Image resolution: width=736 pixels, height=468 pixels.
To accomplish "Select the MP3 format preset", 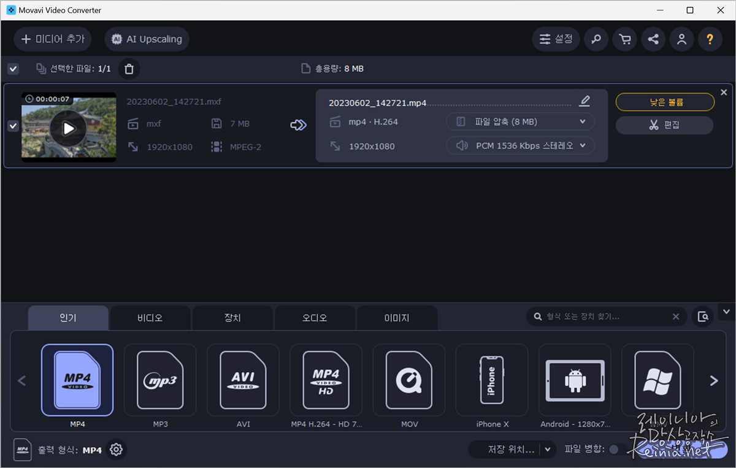I will 160,380.
